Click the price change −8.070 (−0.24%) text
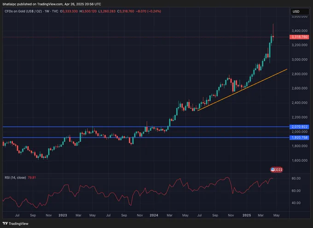The image size is (313, 228). pos(149,11)
